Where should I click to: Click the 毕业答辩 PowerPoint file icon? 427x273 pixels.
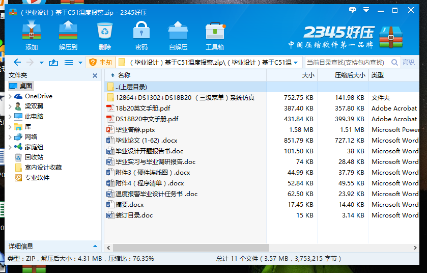coord(110,130)
